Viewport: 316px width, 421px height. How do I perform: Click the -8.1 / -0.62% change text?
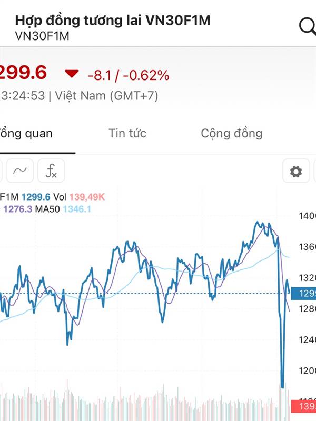(x=129, y=75)
